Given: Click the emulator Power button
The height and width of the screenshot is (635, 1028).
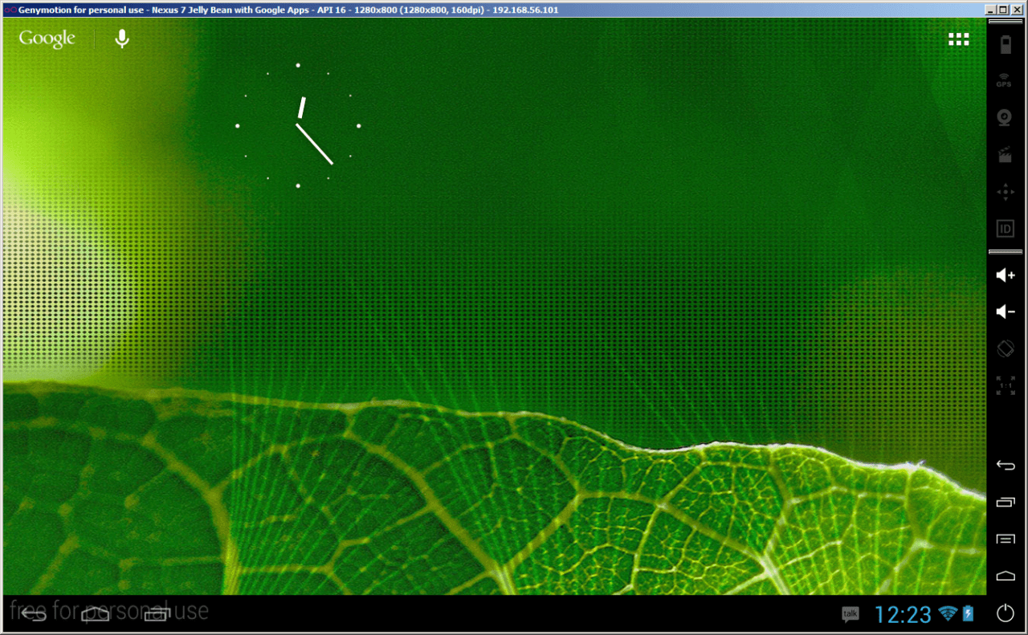Looking at the screenshot, I should click(1005, 613).
